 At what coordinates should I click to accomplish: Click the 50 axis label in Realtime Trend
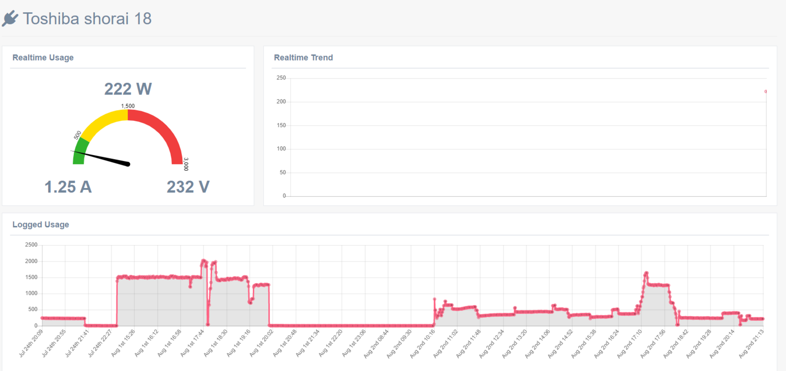tap(282, 172)
